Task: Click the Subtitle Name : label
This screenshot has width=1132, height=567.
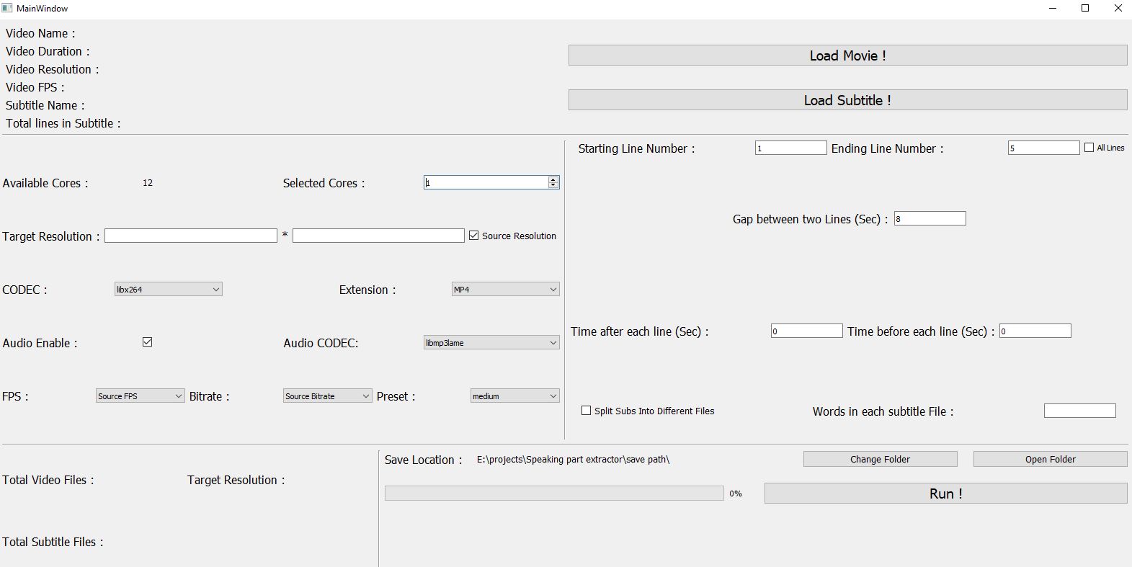Action: coord(45,105)
